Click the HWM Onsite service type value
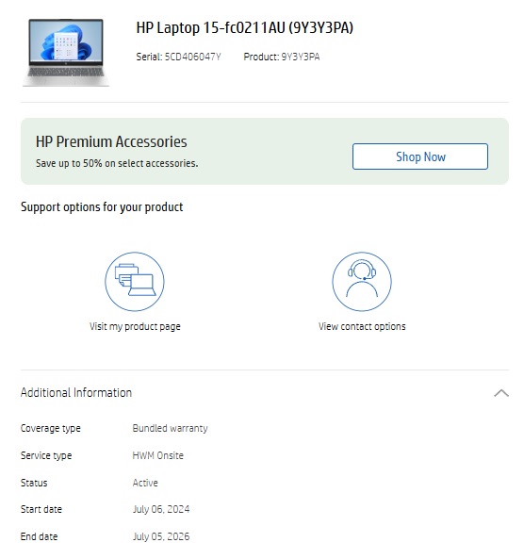 (158, 455)
